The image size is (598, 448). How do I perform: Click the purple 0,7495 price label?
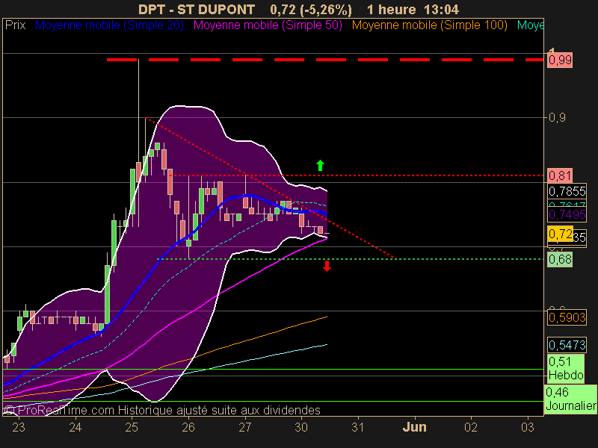click(x=567, y=214)
